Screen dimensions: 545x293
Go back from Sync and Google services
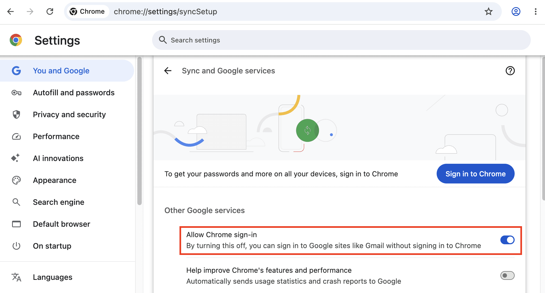click(168, 71)
